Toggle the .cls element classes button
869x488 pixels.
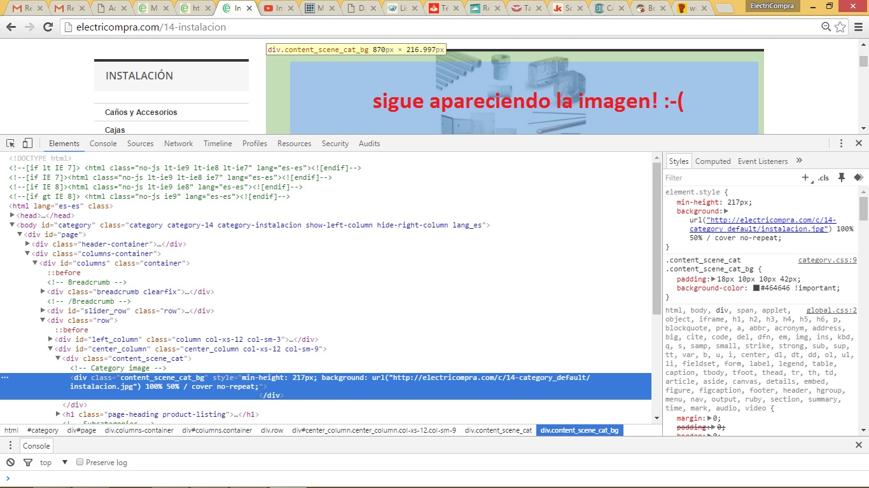pyautogui.click(x=823, y=178)
